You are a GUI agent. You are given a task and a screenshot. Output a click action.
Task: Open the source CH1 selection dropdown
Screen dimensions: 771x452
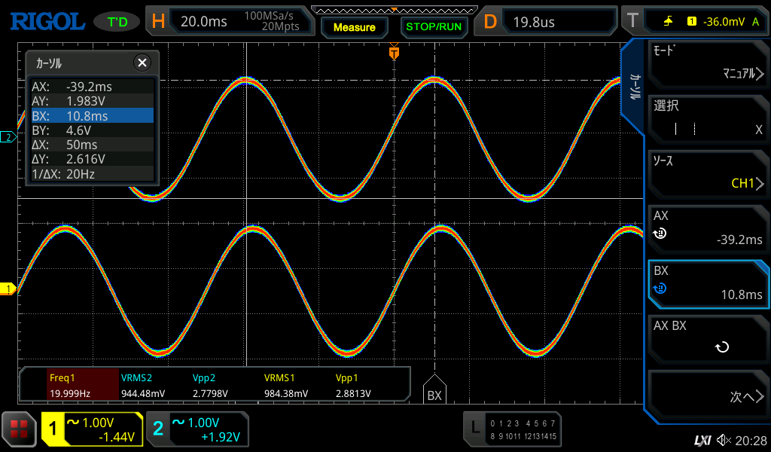708,173
